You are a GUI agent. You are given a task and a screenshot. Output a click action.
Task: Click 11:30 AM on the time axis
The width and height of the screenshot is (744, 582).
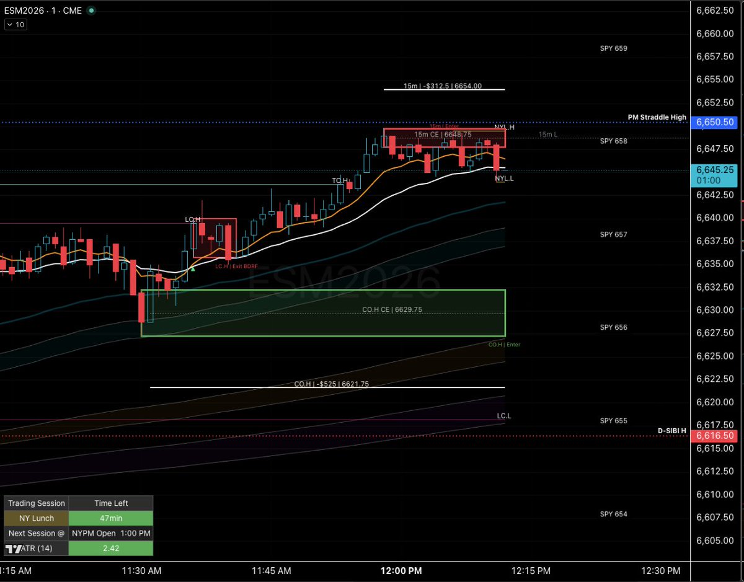(143, 570)
